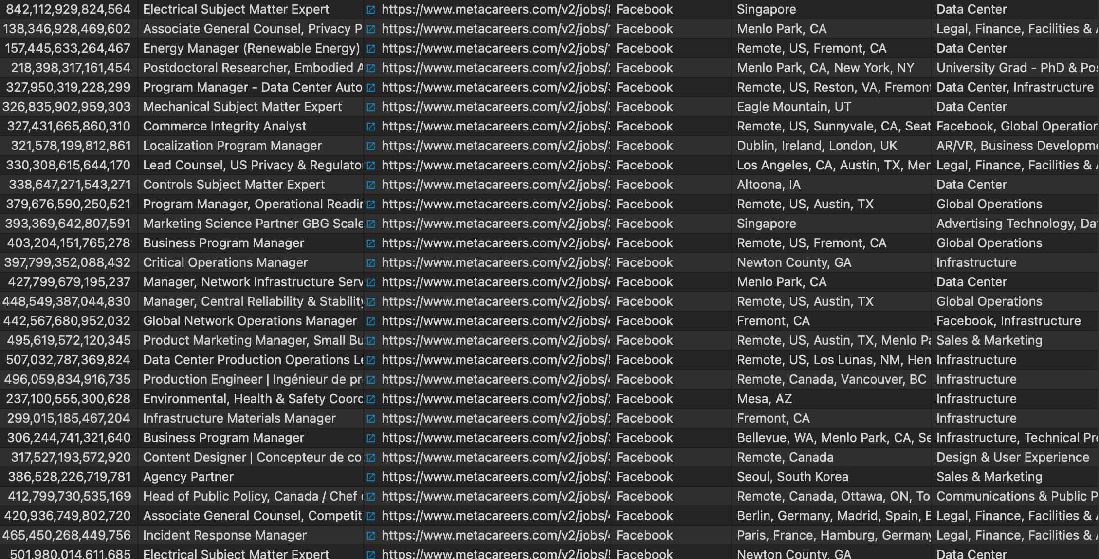The width and height of the screenshot is (1099, 559).
Task: Open external link for Localization Program Manager
Action: click(x=371, y=146)
